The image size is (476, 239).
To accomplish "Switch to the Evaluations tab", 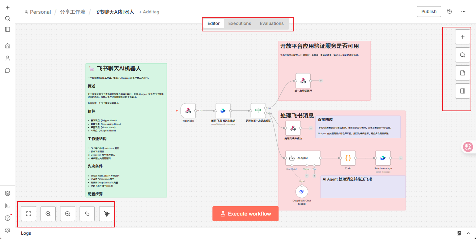I will 272,23.
